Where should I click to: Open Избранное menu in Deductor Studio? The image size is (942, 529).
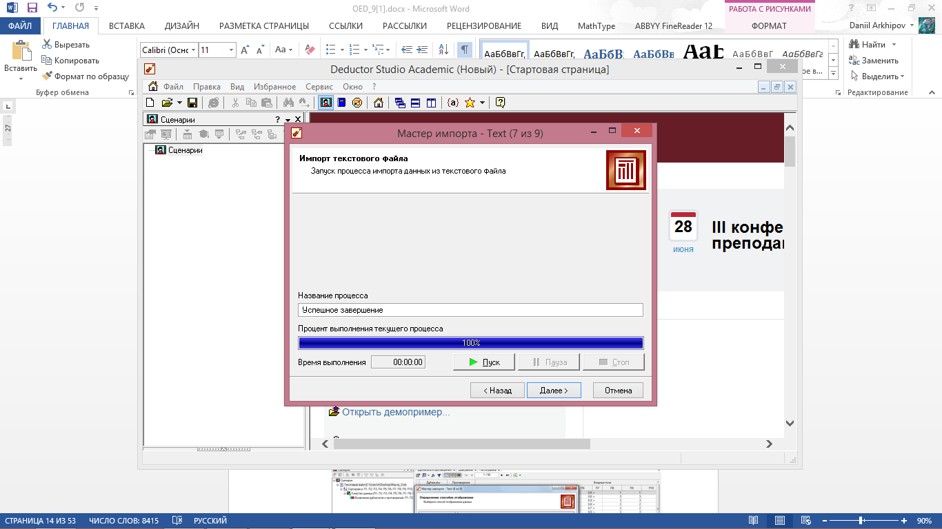(274, 87)
